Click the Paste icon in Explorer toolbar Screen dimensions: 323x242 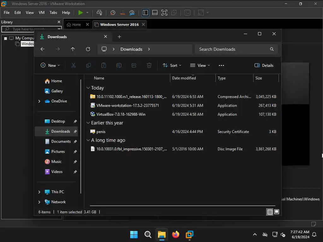pos(103,66)
